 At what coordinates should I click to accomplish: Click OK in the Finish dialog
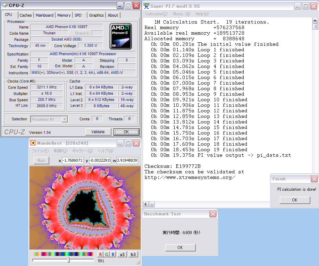[295, 200]
